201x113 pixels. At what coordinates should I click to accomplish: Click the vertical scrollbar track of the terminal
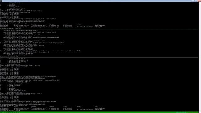tap(200, 58)
